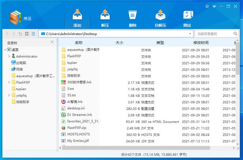The image size is (243, 160).
Task: Open the title bar main menu dropdown icon
Action: tap(214, 7)
